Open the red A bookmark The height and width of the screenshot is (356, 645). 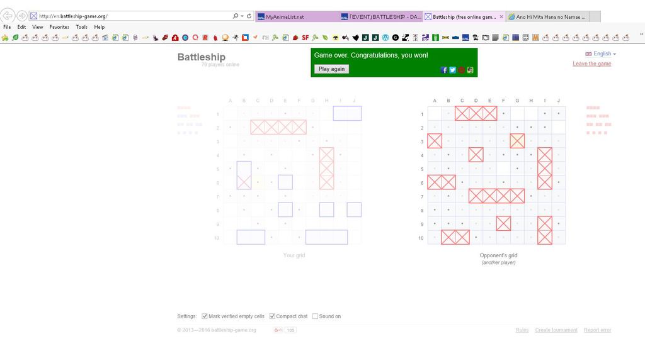[175, 38]
